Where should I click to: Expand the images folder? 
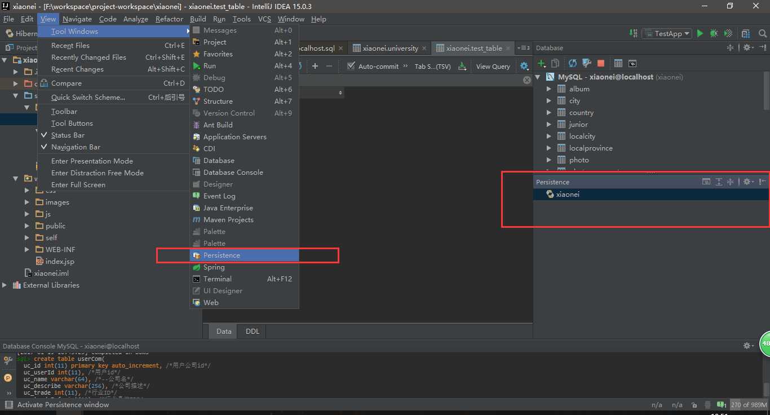pos(27,202)
